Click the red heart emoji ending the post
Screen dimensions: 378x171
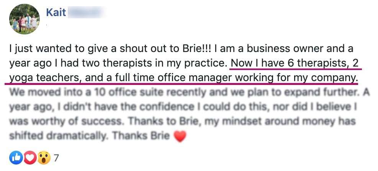[x=180, y=136]
